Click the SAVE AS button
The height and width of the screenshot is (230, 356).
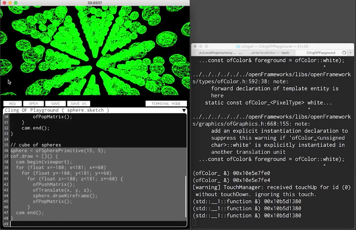coord(79,103)
